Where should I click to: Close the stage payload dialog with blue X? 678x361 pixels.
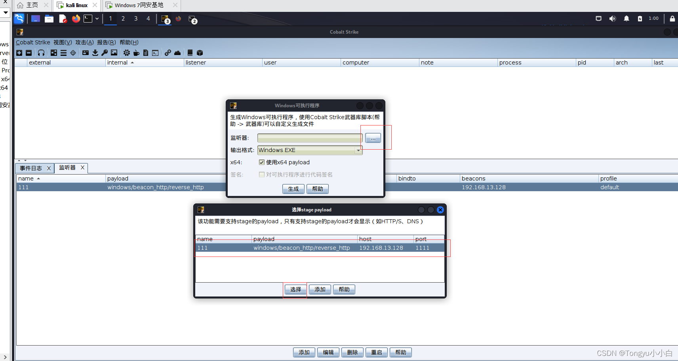[440, 210]
